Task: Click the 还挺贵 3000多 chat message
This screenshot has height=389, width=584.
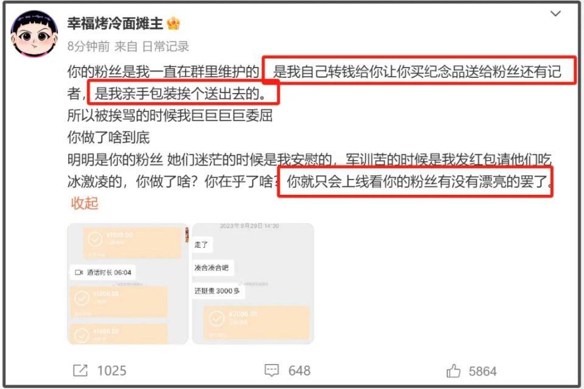Action: click(x=217, y=290)
